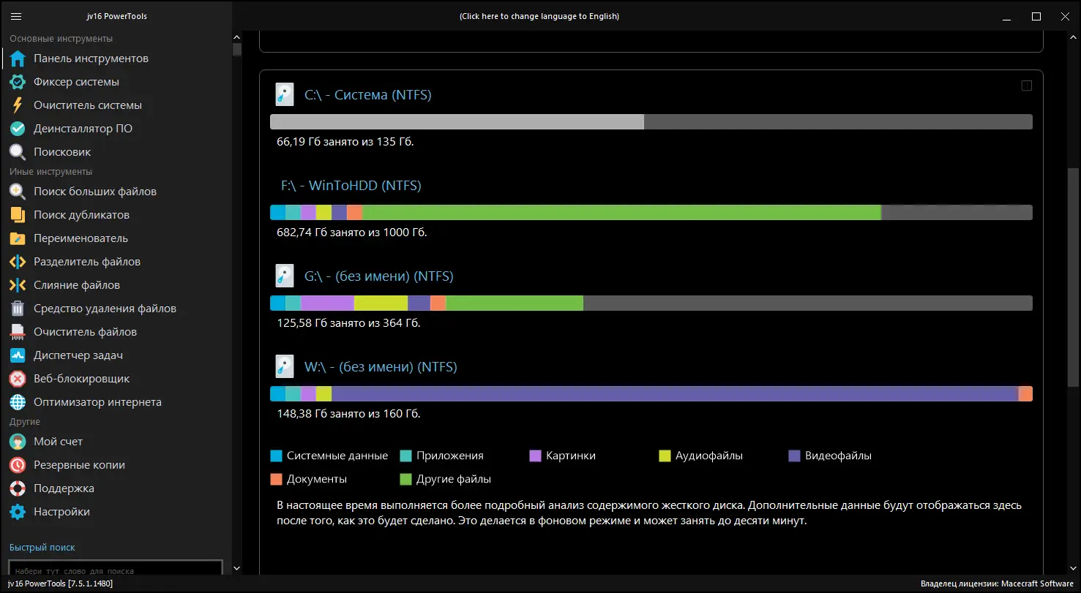1081x593 pixels.
Task: Click the W:\ drive usage bar
Action: pos(651,394)
